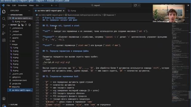Click New File icon in REPORT section
191x107 pixels.
[x=19, y=25]
